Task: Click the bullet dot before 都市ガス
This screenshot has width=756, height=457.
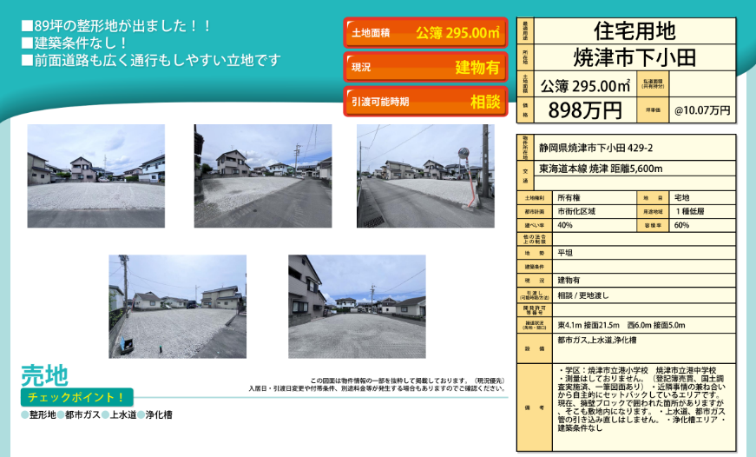Action: 61,415
